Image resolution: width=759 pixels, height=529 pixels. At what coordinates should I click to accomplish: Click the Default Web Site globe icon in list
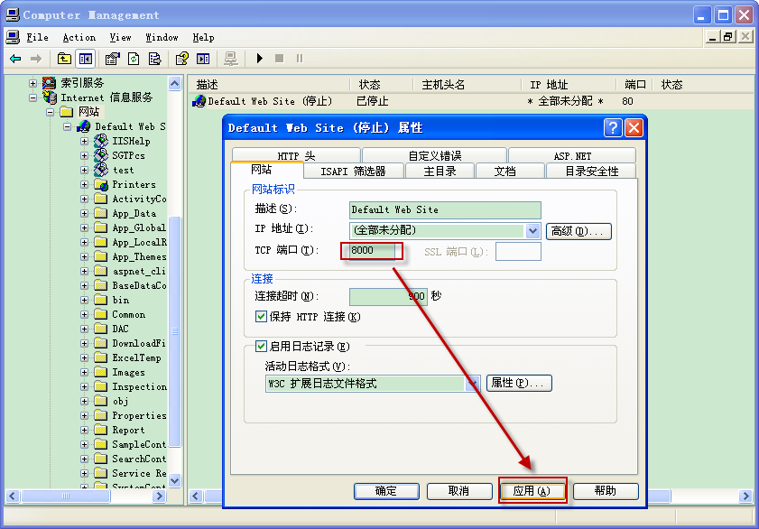(199, 101)
